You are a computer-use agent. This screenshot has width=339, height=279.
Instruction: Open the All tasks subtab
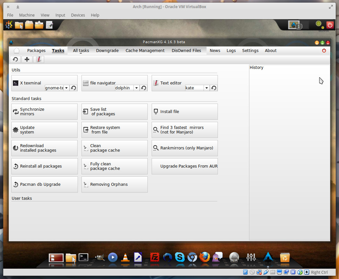81,51
